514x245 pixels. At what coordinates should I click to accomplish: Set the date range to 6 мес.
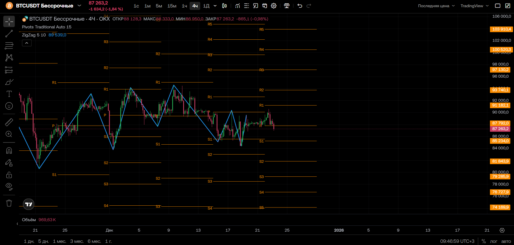(x=95, y=241)
